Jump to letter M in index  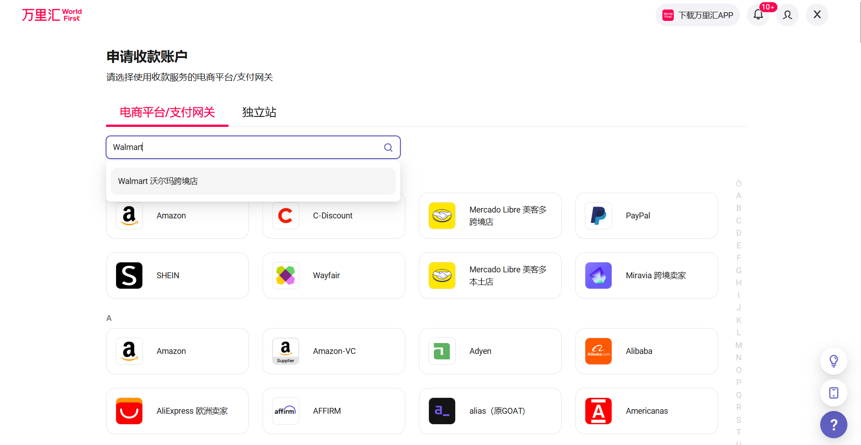coord(739,345)
